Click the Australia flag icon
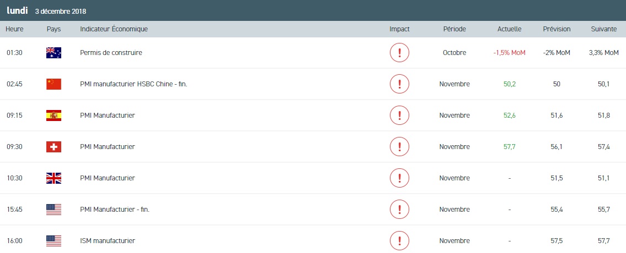The height and width of the screenshot is (253, 626). coord(54,53)
